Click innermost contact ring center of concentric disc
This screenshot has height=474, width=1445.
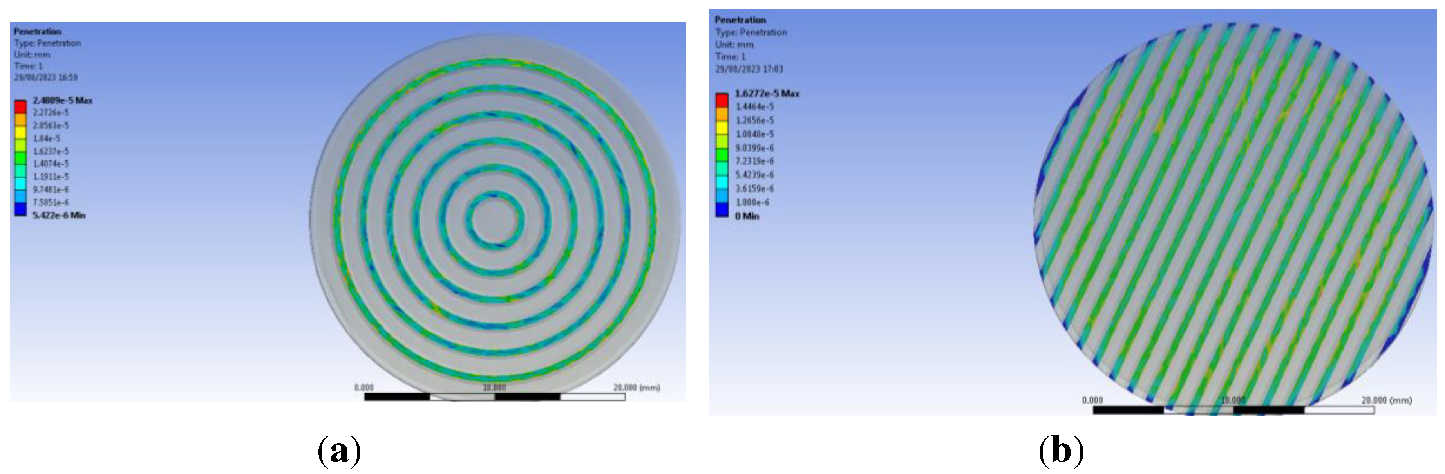pos(494,219)
